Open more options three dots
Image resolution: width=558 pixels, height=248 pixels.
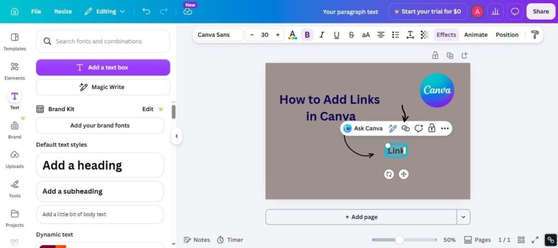[x=445, y=128]
